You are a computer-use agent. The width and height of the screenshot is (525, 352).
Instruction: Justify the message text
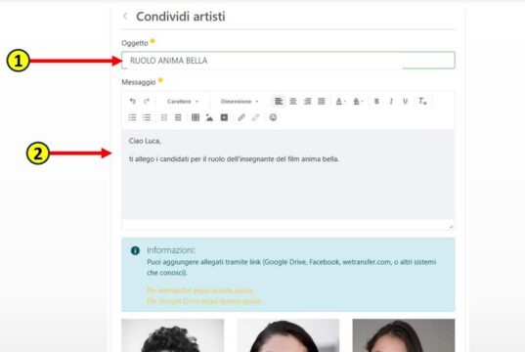322,101
